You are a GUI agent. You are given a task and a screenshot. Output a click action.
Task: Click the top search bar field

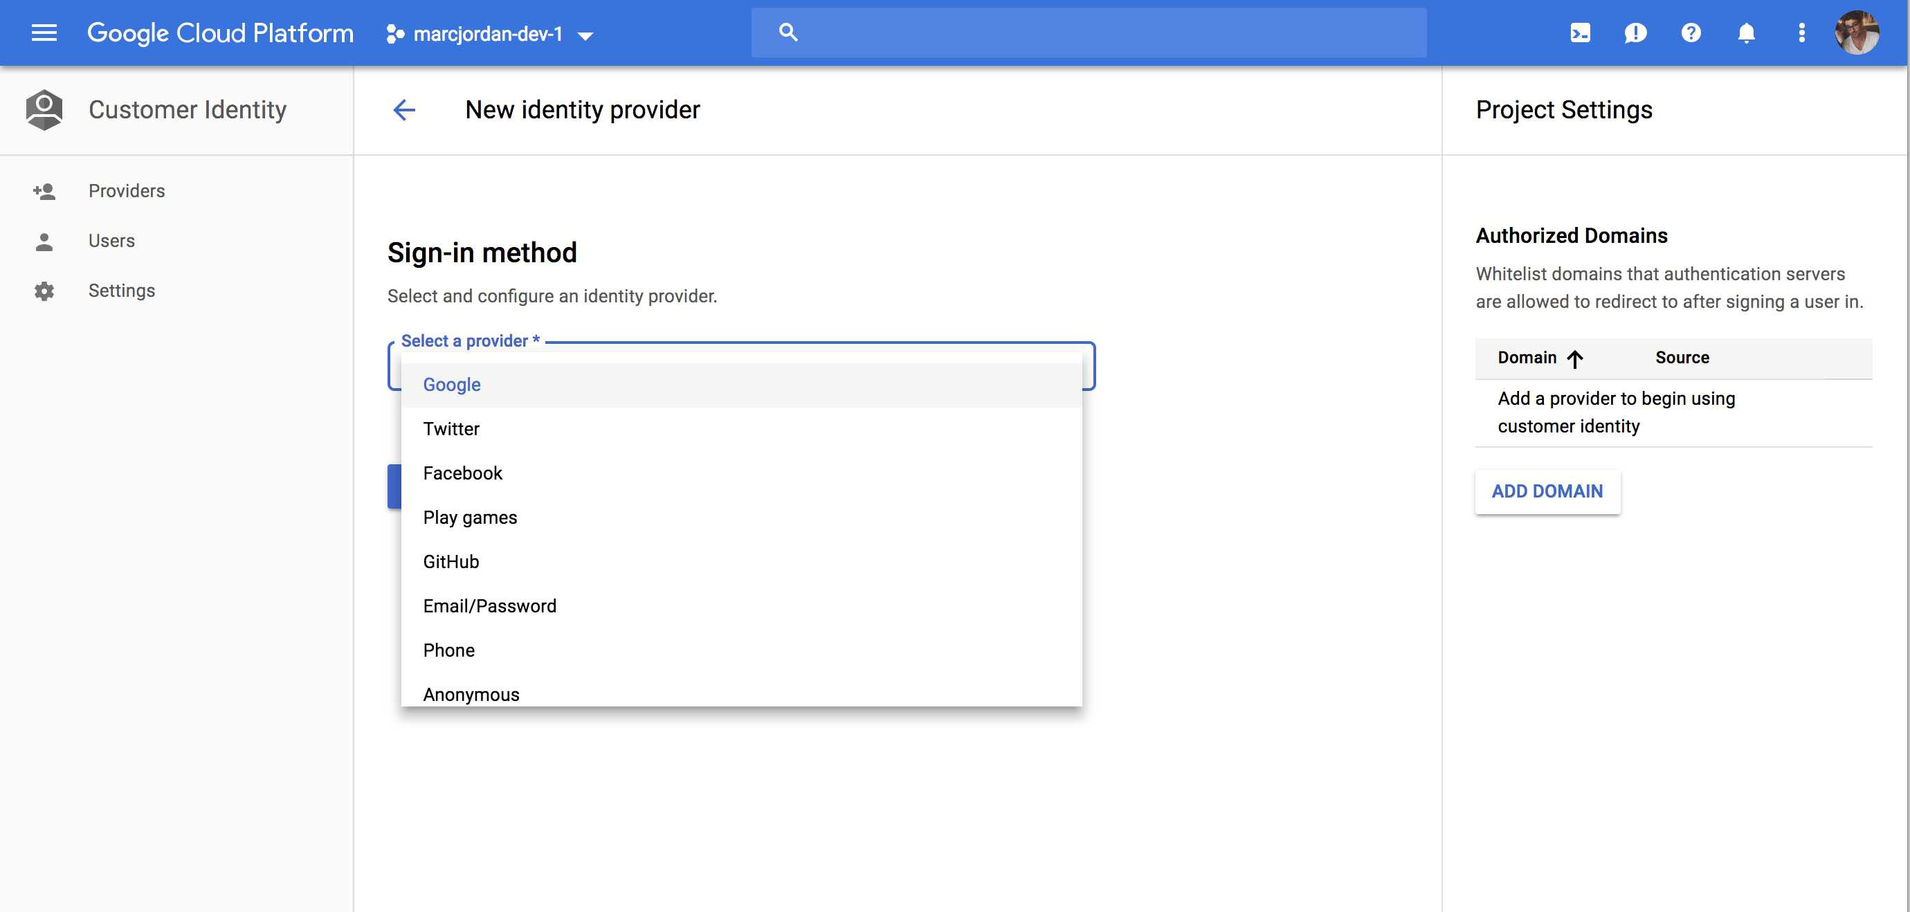pyautogui.click(x=1089, y=33)
